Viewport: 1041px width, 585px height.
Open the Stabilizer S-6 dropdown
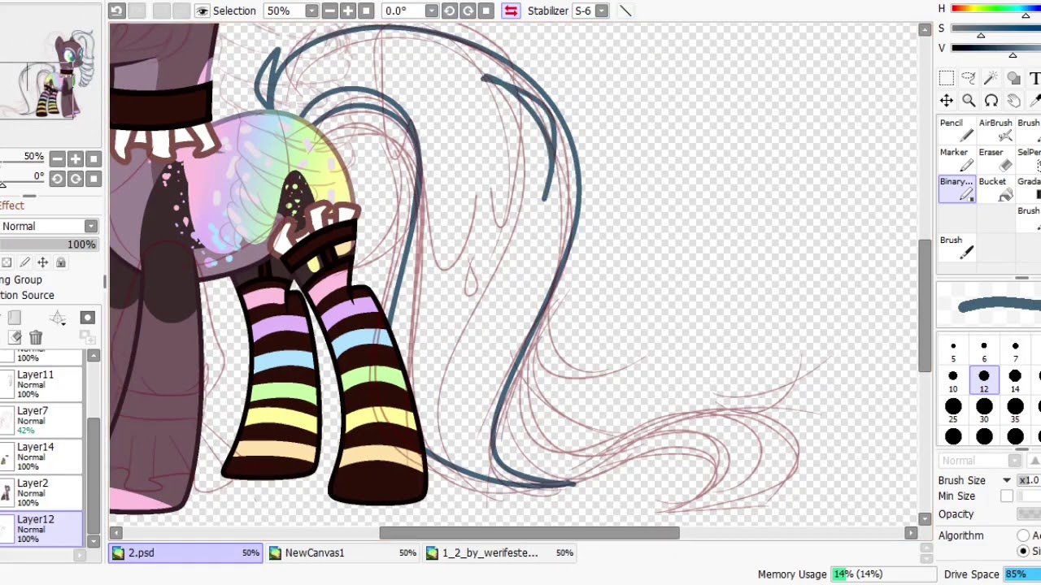601,11
